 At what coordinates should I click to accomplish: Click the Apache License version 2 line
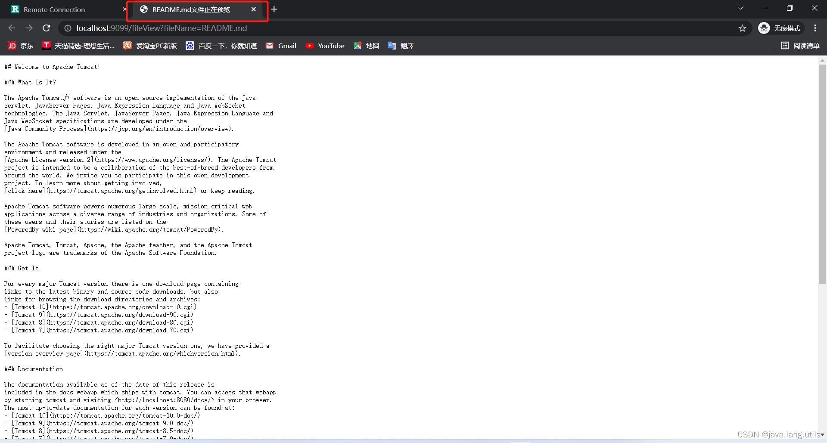(x=140, y=160)
